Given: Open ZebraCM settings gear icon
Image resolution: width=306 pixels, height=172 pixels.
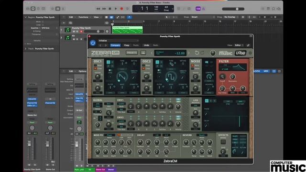Looking at the screenshot, I should 250,53.
